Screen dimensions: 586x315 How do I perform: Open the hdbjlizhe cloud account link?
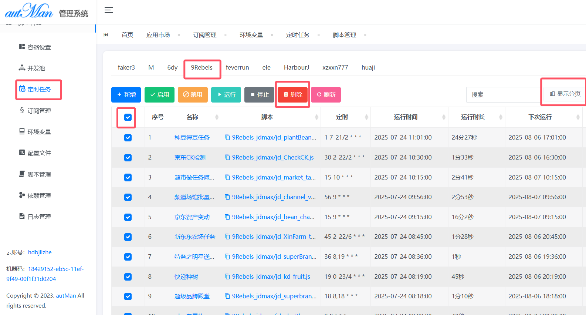coord(40,252)
